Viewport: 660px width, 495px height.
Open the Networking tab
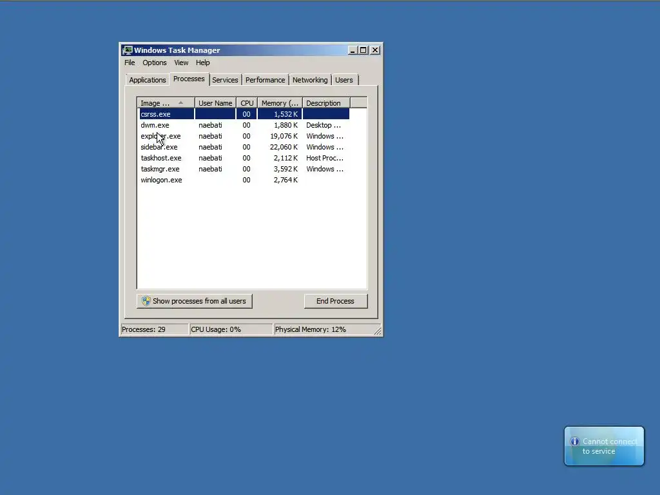(x=310, y=80)
